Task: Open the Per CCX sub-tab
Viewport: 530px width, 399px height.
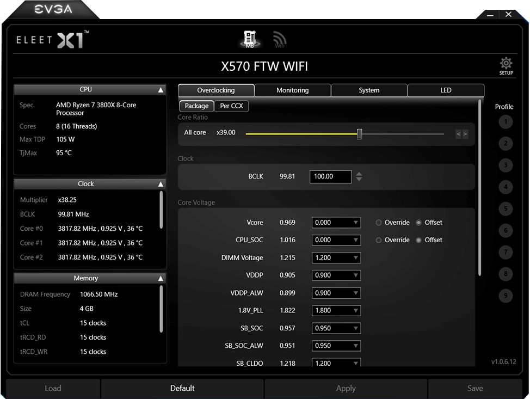Action: [x=231, y=106]
